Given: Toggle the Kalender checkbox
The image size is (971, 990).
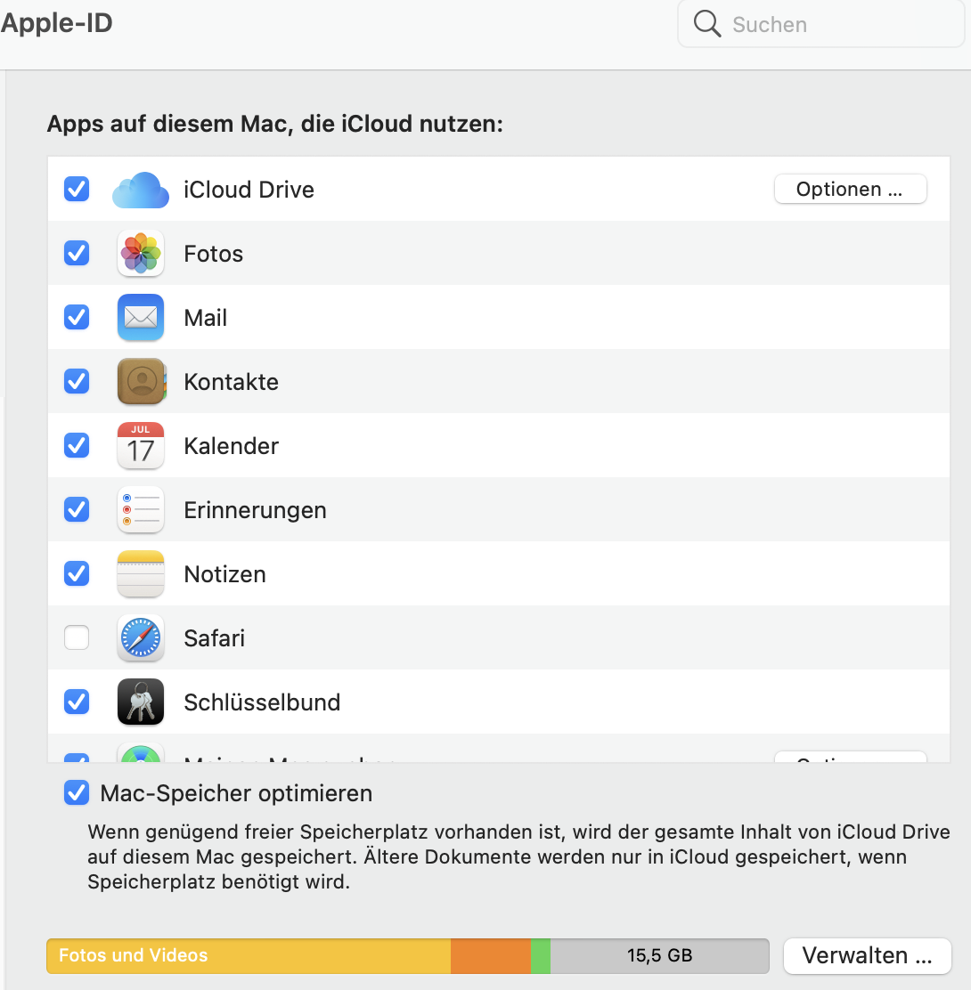Looking at the screenshot, I should [x=77, y=445].
